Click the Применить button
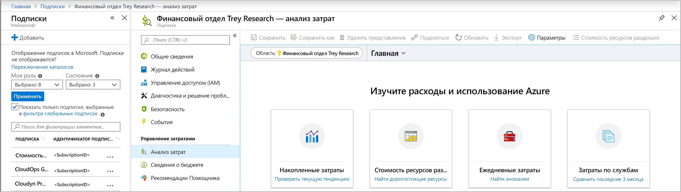Viewport: 681px width, 192px height. pos(28,97)
